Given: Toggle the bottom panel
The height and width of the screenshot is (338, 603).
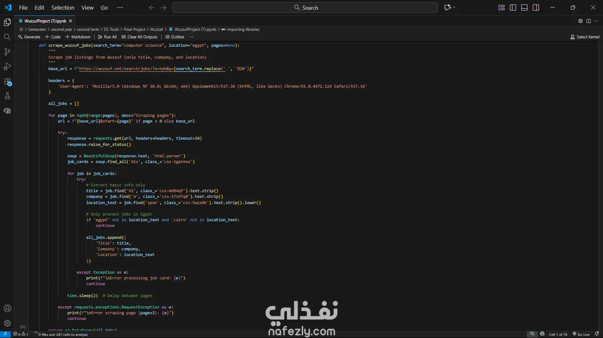Looking at the screenshot, I should (x=524, y=7).
